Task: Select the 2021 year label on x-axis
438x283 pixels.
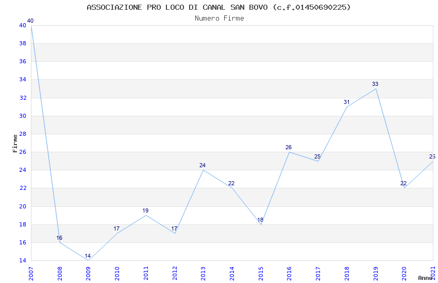Action: point(433,274)
